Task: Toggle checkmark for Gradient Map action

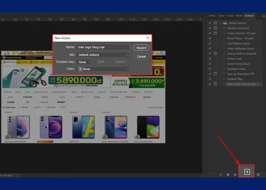Action: [x=210, y=79]
